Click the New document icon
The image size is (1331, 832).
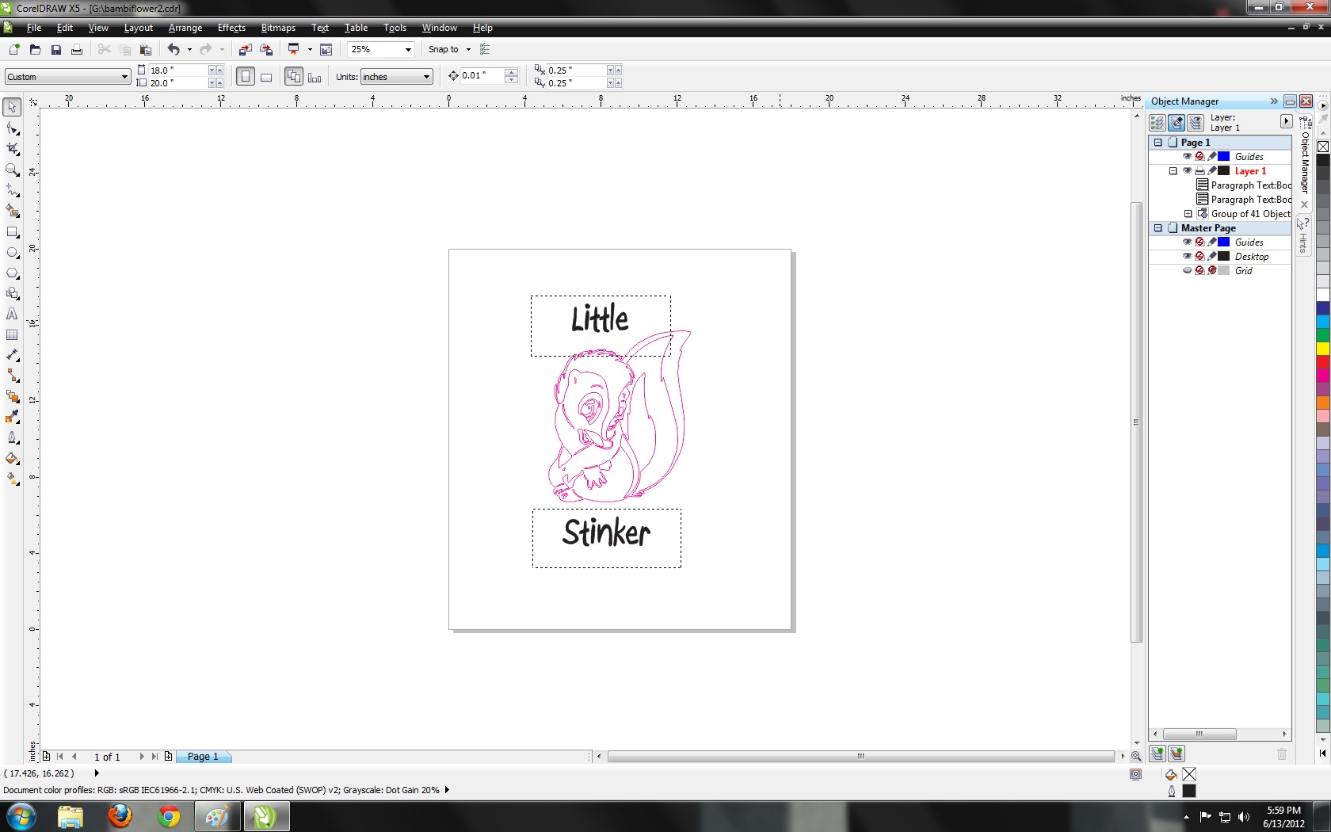pyautogui.click(x=14, y=49)
